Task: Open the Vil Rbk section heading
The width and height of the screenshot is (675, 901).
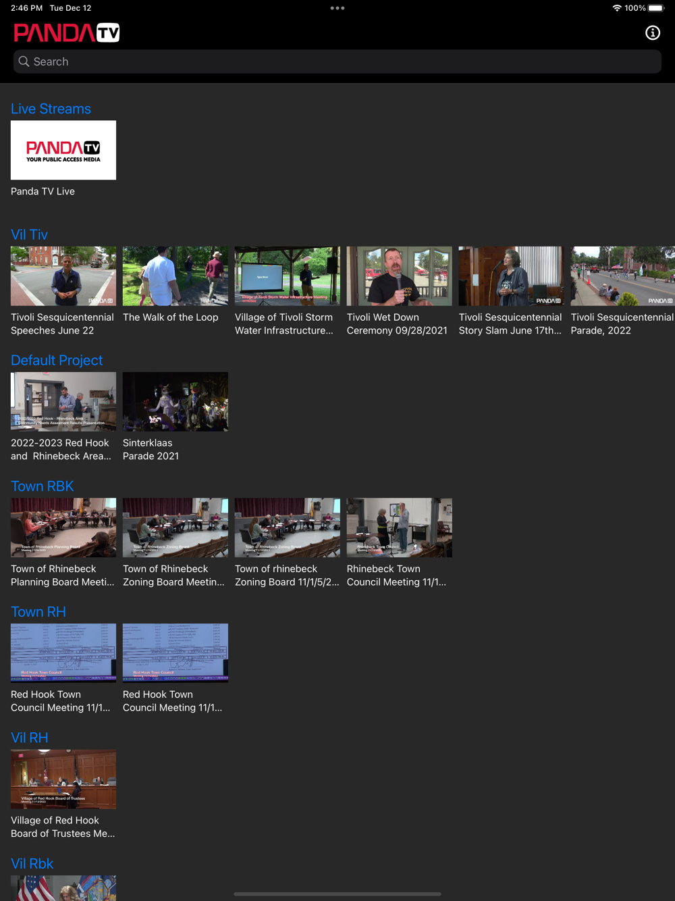Action: coord(32,863)
